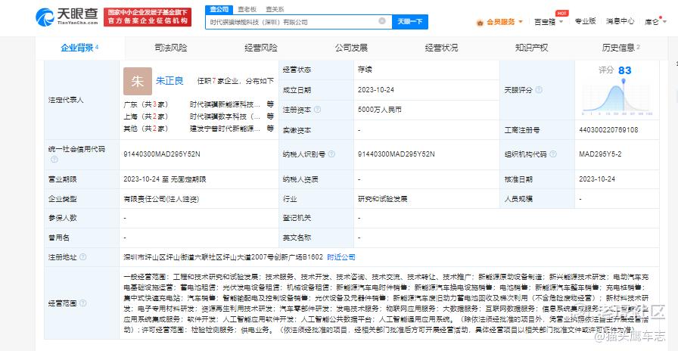Click the 朱 avatar of the legal representative
The image size is (678, 351).
click(138, 81)
